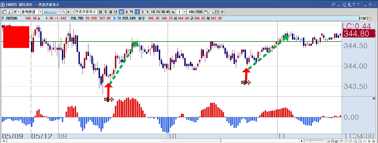Open the chart settings gear icon

pos(222,12)
